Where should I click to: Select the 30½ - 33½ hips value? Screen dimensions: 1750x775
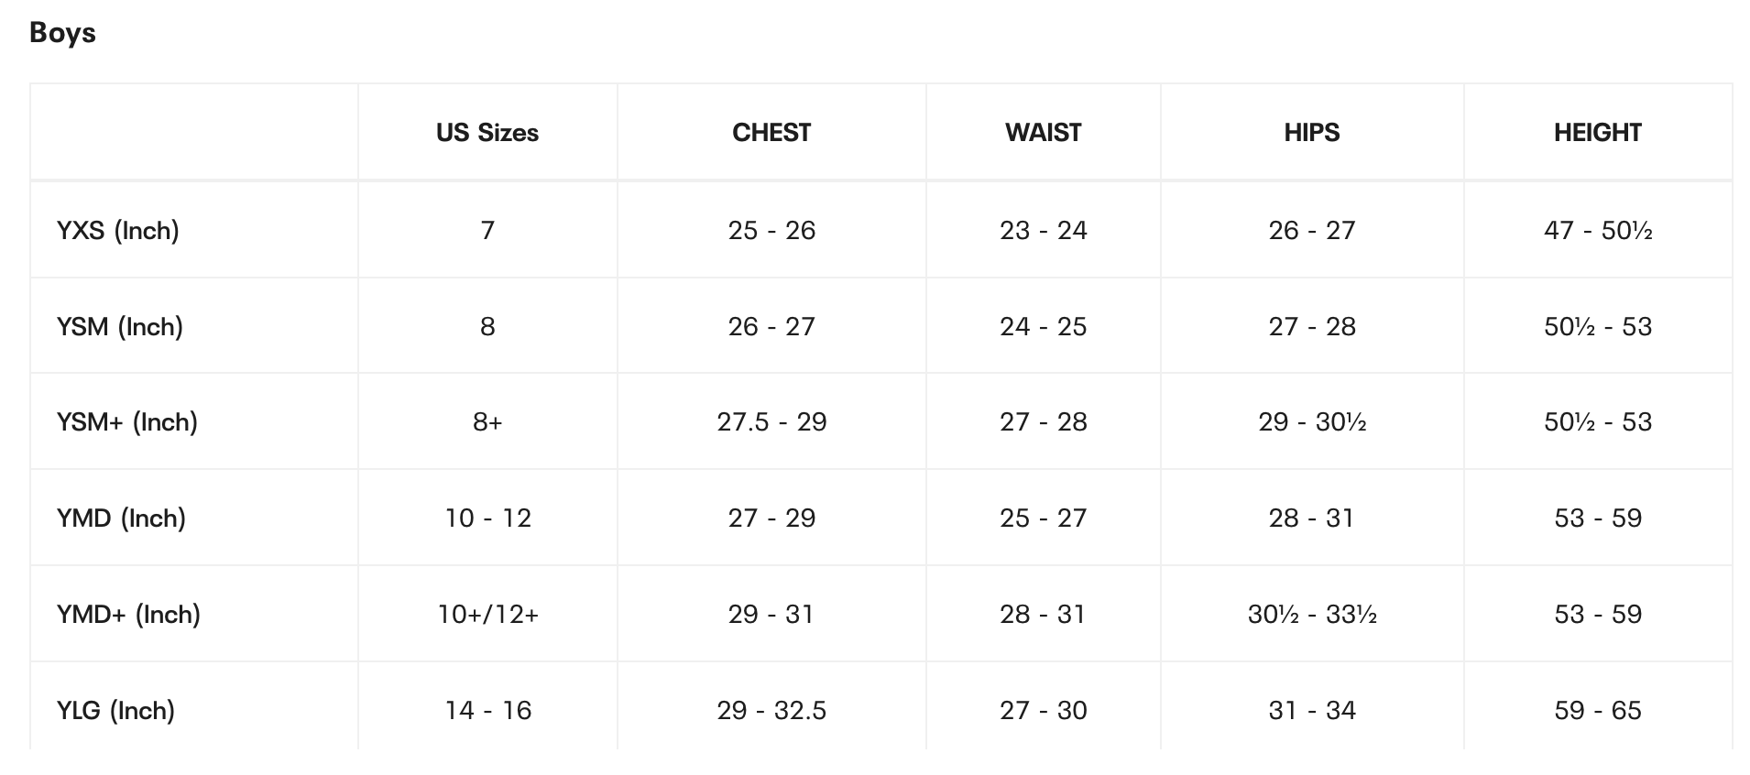click(1312, 614)
